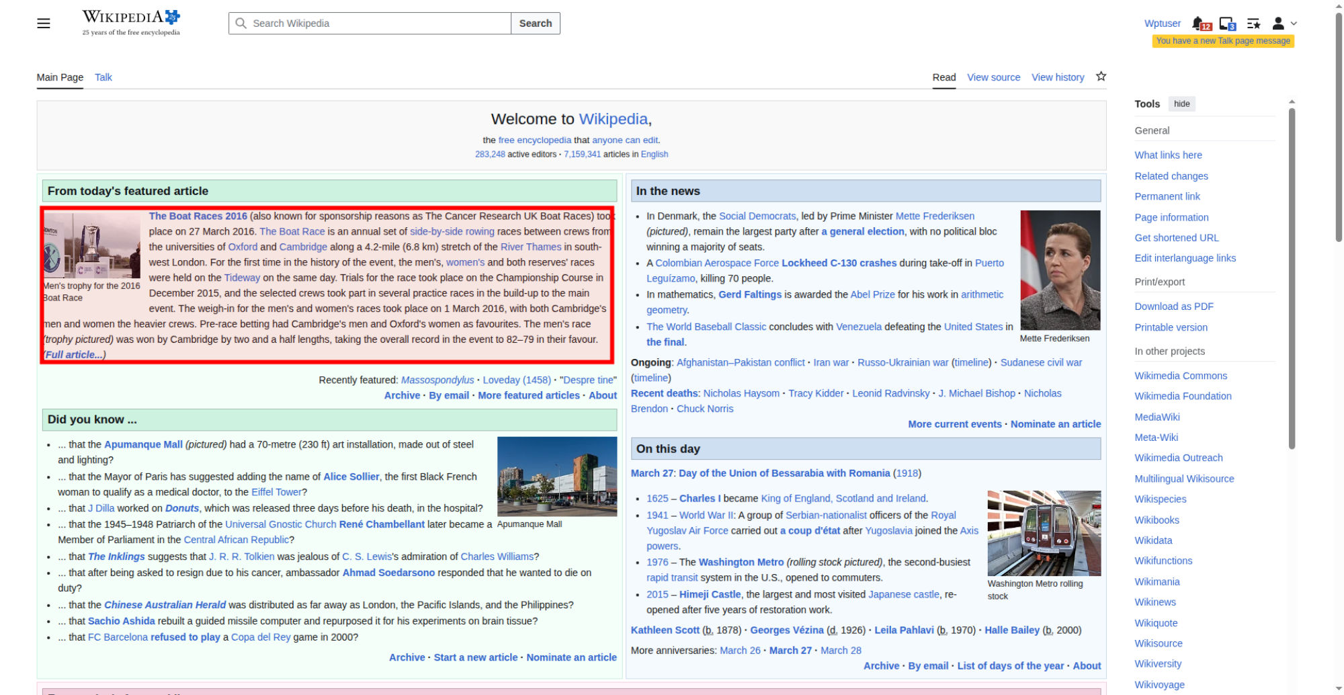
Task: Click Download as PDF in Tools
Action: (x=1173, y=306)
